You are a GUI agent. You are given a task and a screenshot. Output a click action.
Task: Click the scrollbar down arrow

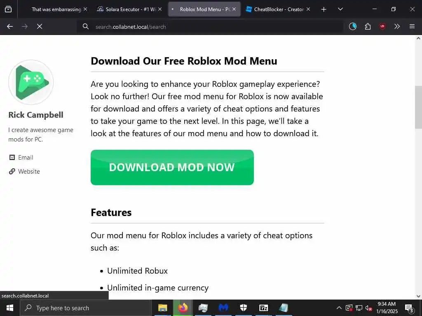point(418,296)
